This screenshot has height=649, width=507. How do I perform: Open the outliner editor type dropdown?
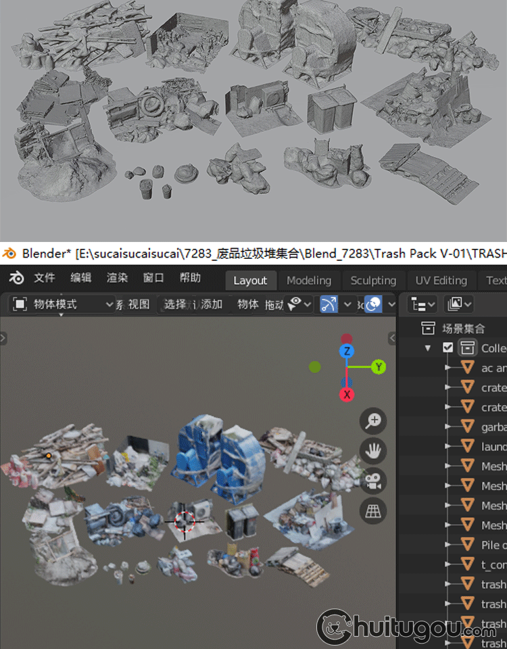422,305
